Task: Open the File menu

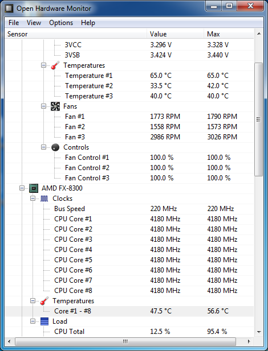Action: (14, 23)
